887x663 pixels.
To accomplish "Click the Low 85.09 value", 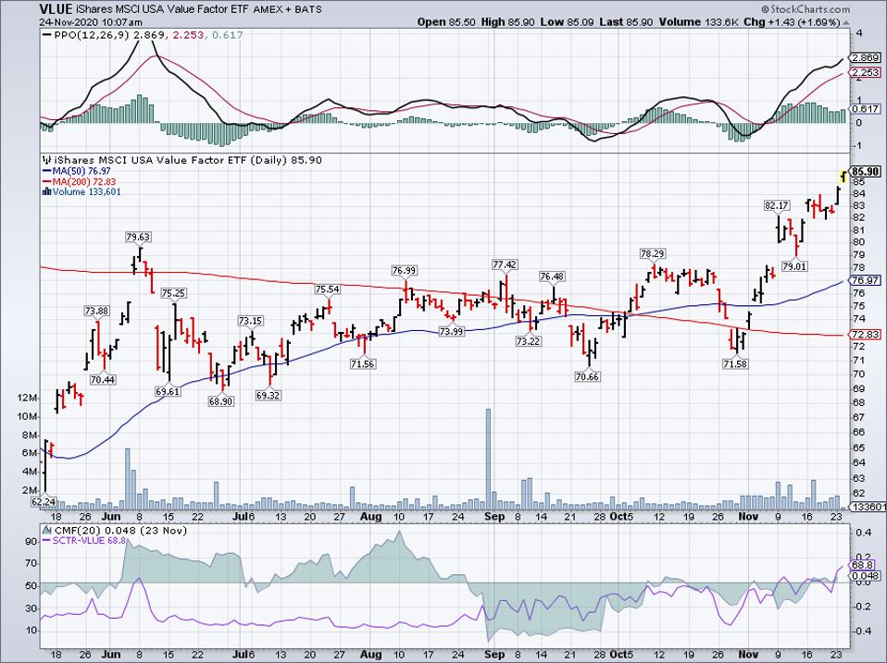I will click(567, 22).
